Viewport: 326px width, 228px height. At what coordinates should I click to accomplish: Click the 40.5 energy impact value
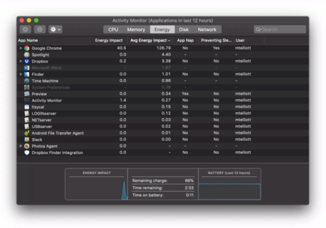coord(122,48)
